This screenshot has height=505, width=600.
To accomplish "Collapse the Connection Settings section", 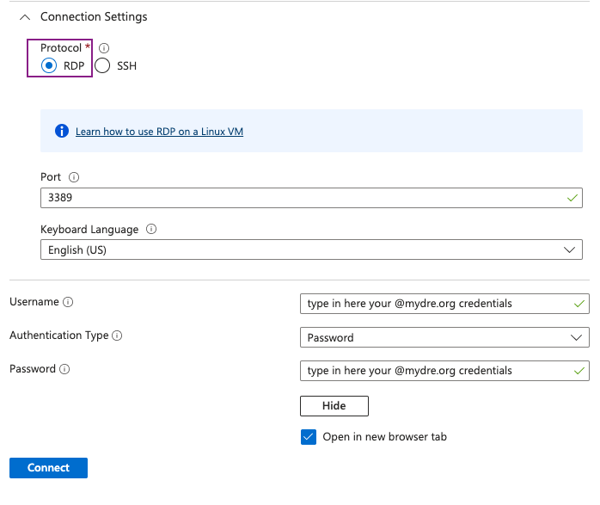I will (x=24, y=17).
